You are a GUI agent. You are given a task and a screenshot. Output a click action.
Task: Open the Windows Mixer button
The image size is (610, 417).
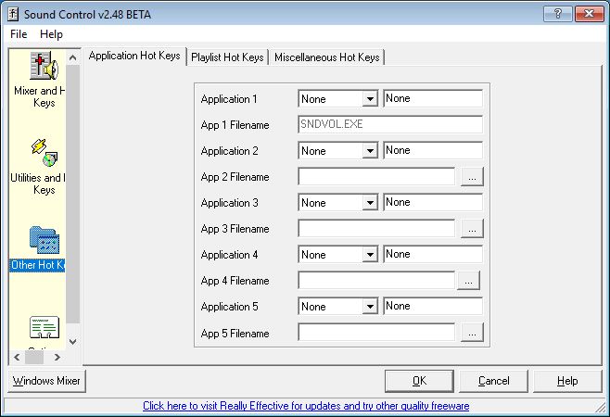[x=46, y=381]
